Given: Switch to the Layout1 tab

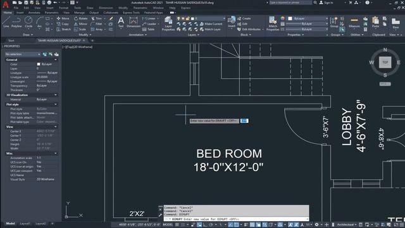Looking at the screenshot, I should [x=25, y=224].
